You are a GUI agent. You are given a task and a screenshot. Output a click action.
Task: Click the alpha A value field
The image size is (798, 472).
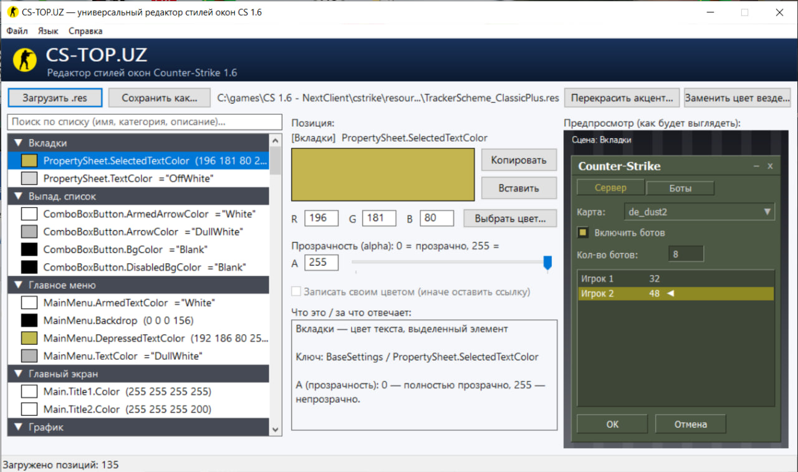click(x=322, y=262)
